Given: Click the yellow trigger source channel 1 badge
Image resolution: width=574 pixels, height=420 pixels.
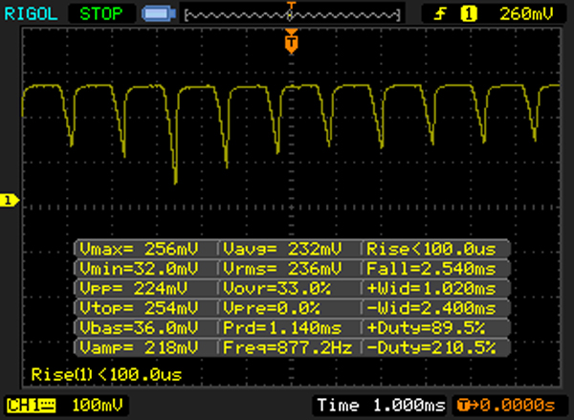Looking at the screenshot, I should (469, 14).
